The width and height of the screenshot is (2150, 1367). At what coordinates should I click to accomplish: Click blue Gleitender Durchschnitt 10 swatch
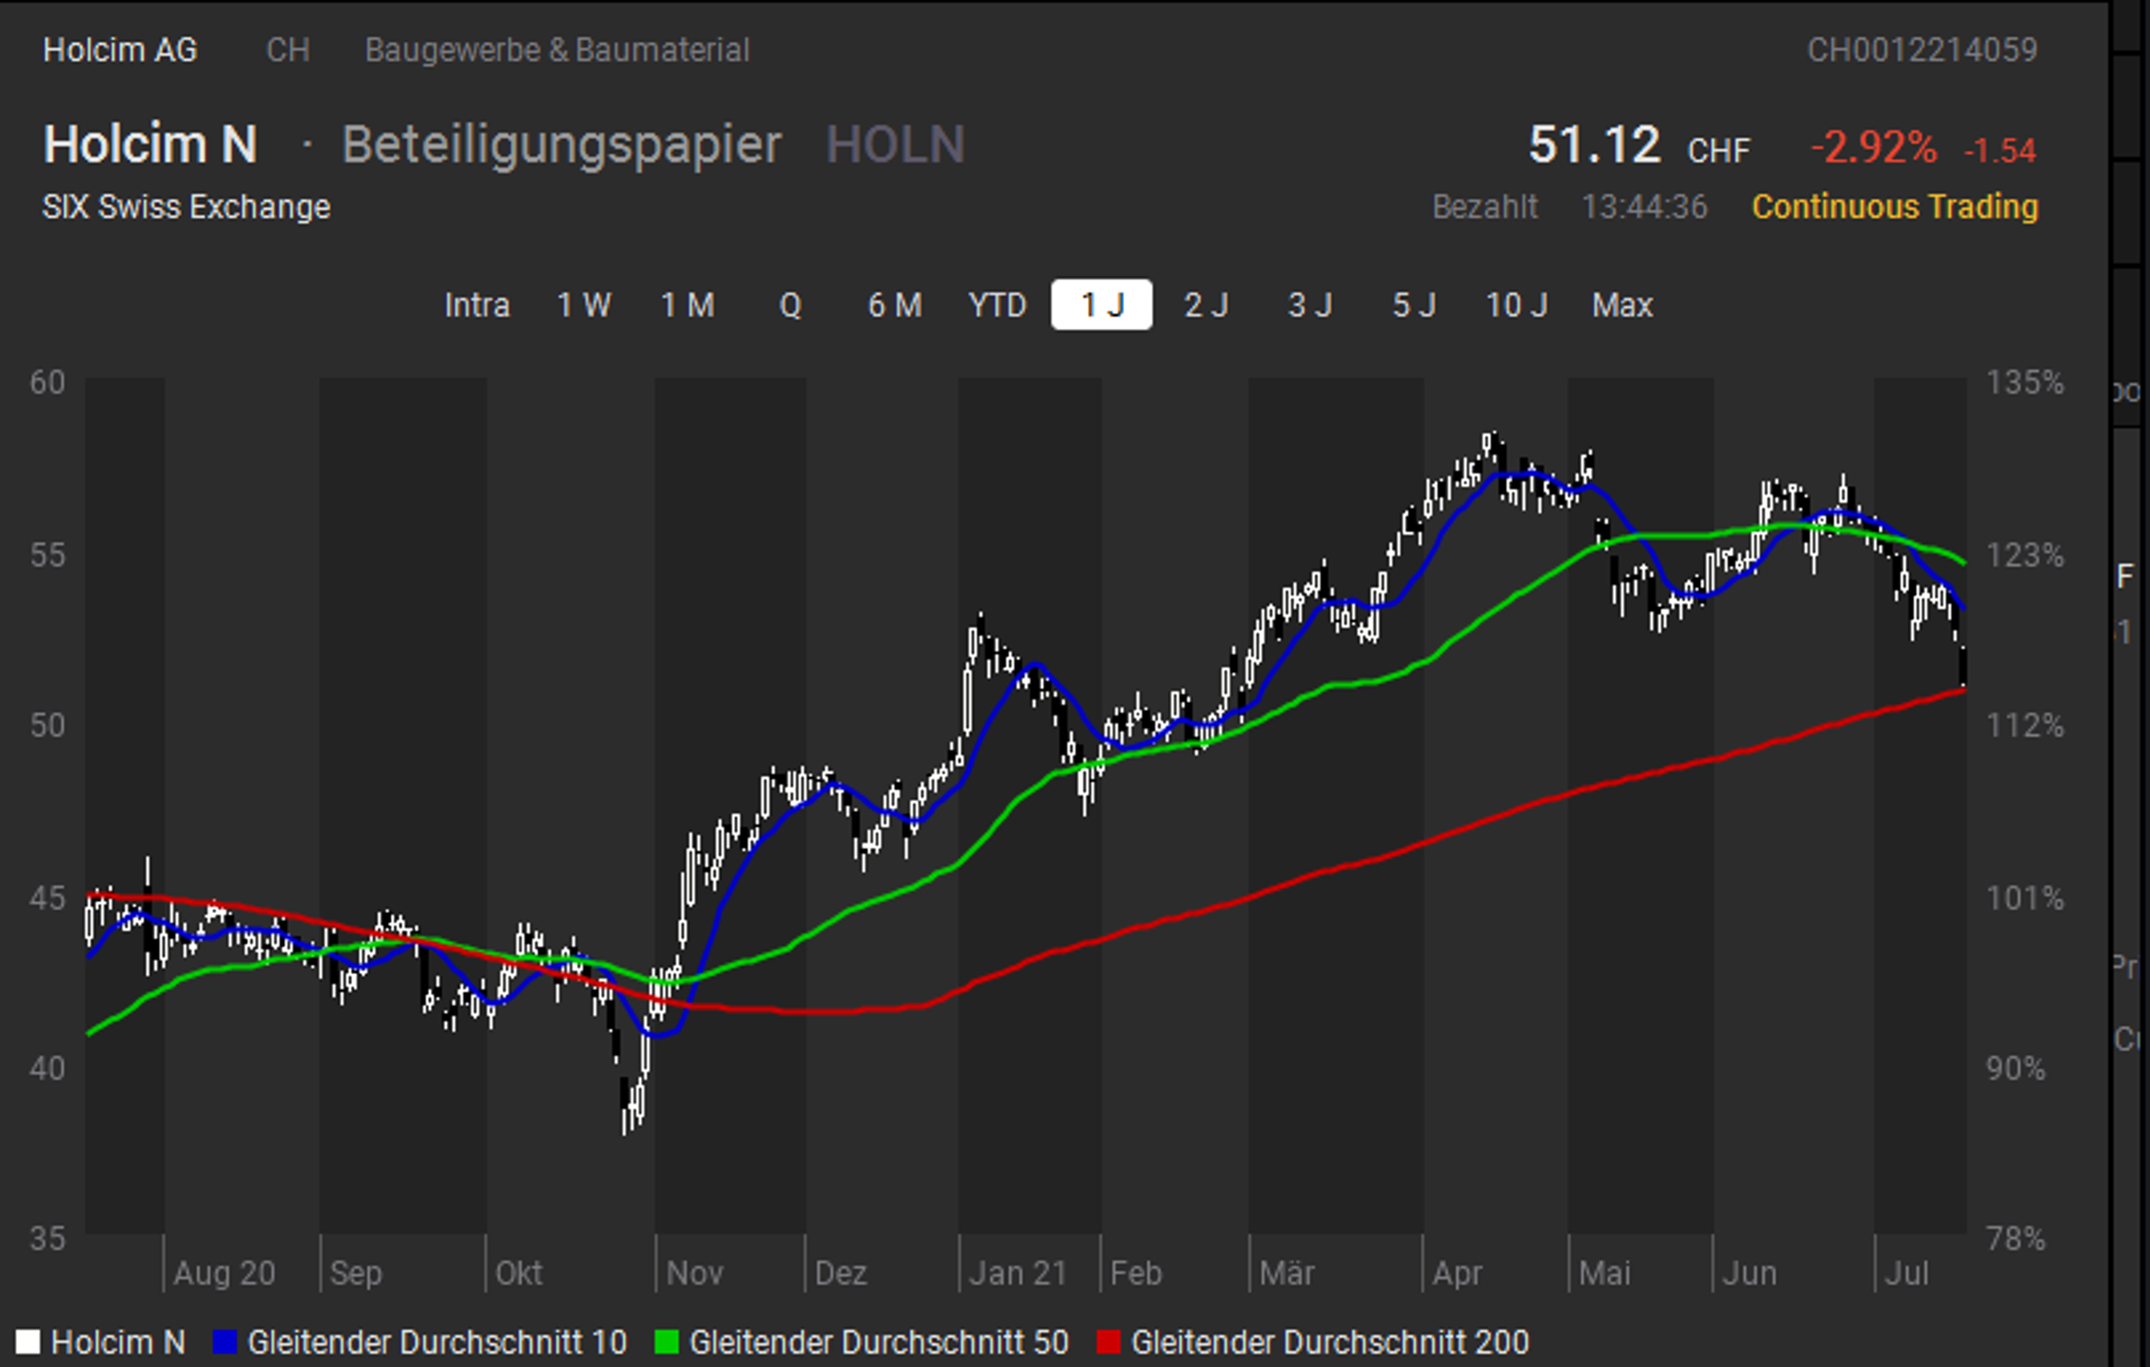pos(224,1342)
